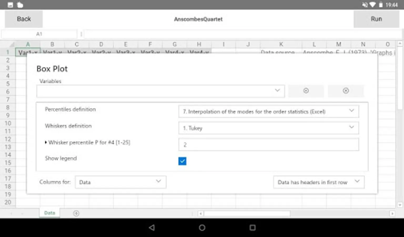This screenshot has height=237, width=404.
Task: Remove variable with the x icon button
Action: (346, 91)
